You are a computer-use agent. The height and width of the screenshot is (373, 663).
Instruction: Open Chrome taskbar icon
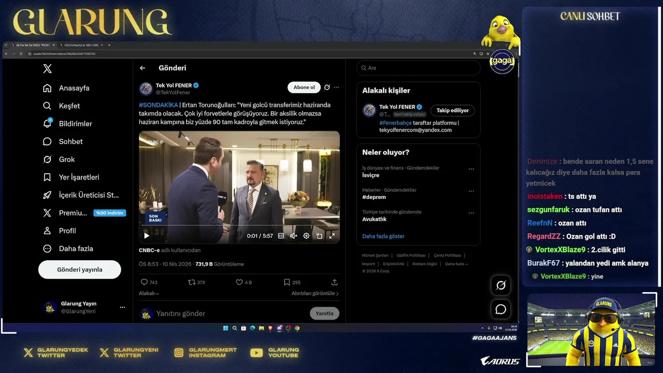pos(297,328)
